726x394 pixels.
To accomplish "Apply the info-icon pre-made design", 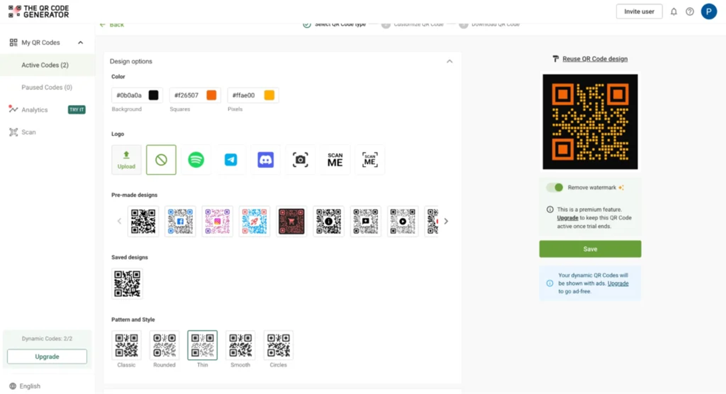I will [x=328, y=221].
